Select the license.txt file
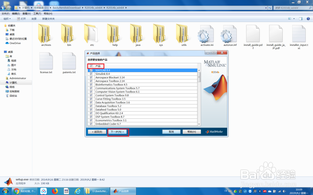 (46, 63)
